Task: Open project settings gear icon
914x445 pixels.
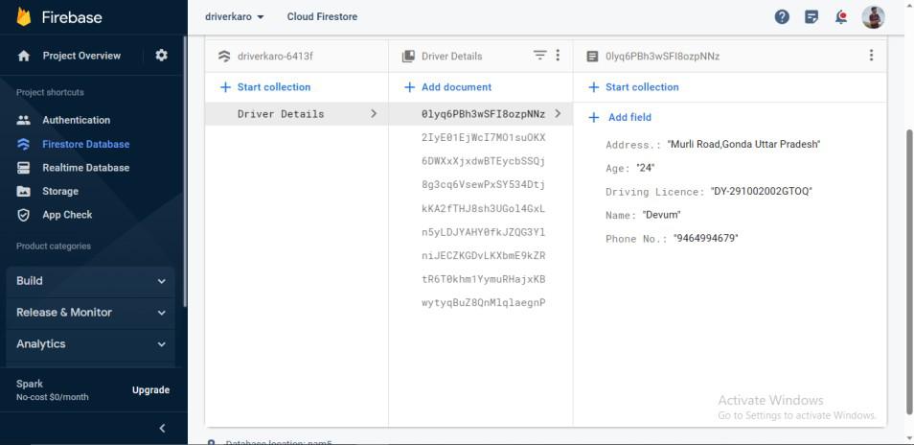Action: point(161,56)
